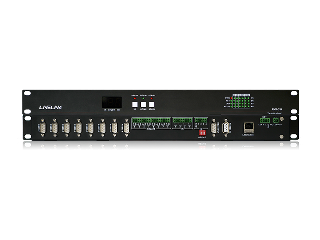Viewport: 320px width, 240px height.
Task: Click the I/O green terminal block
Action: 201,120
